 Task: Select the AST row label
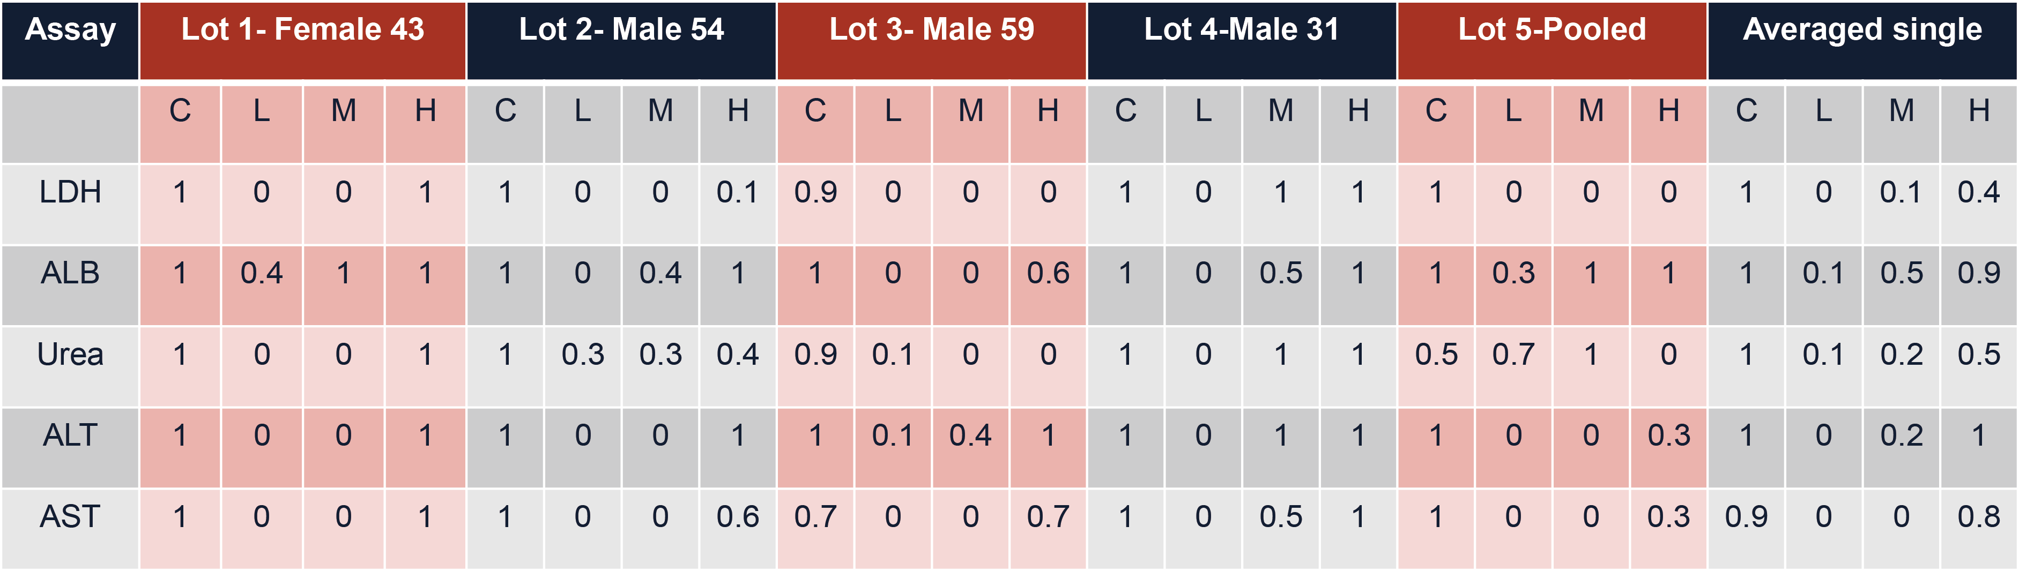[71, 517]
